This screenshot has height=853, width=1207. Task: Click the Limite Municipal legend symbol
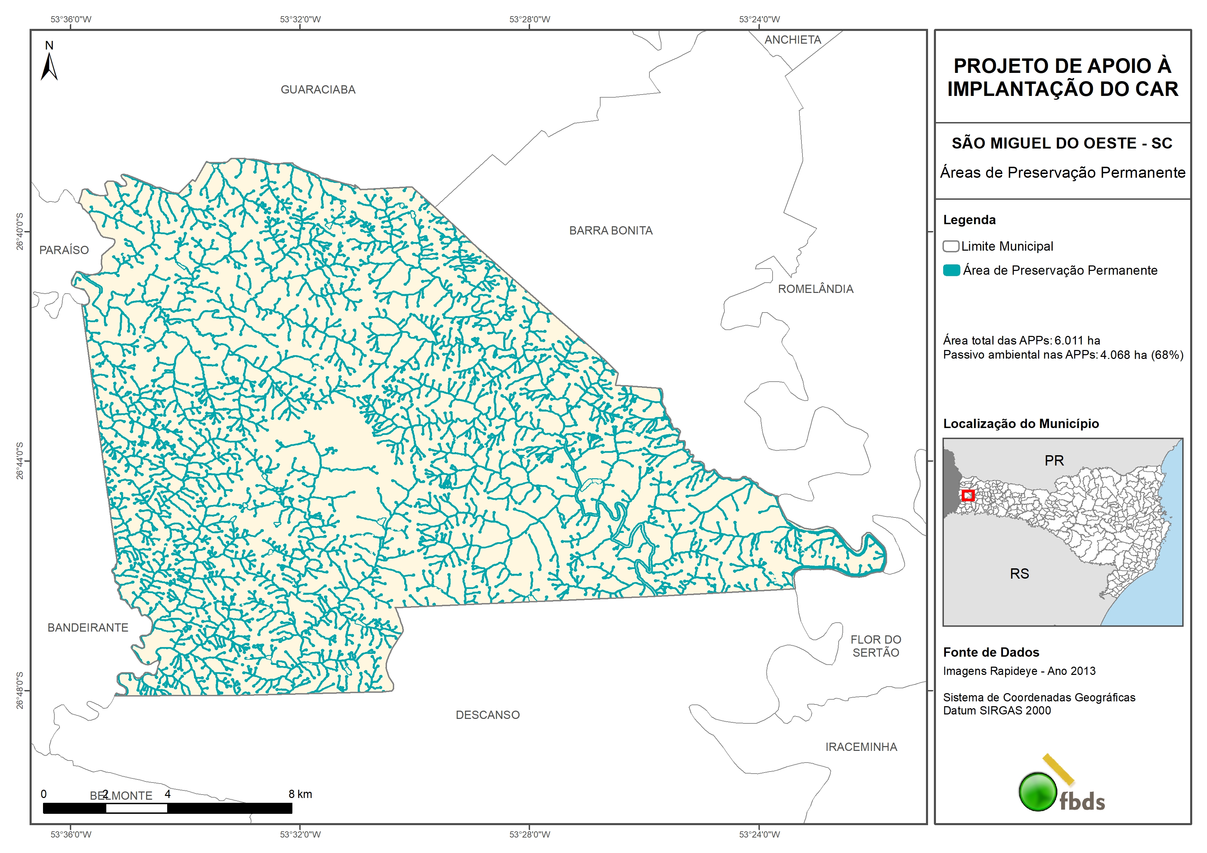[950, 247]
